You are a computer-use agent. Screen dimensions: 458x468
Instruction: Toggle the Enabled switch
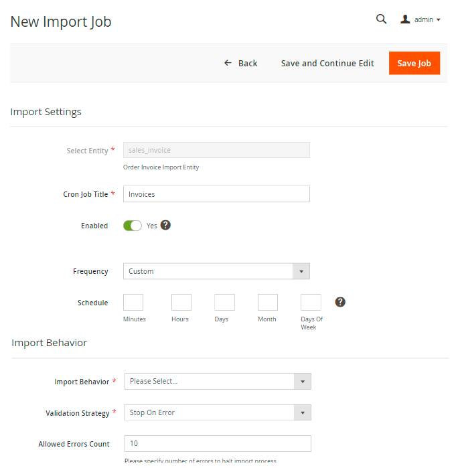point(133,226)
